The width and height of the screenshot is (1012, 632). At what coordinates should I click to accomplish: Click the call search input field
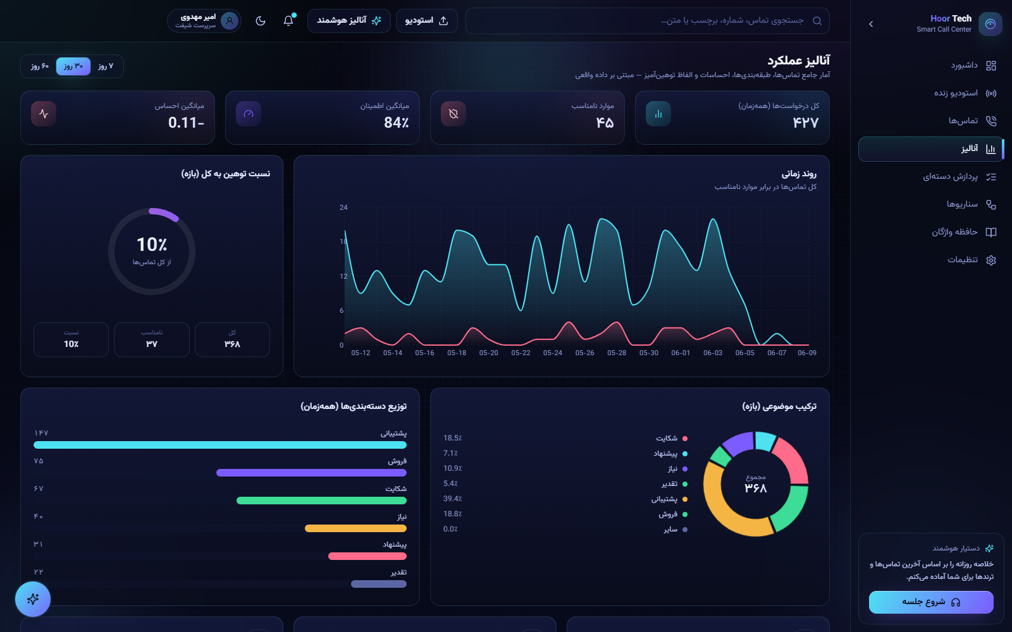(x=648, y=21)
